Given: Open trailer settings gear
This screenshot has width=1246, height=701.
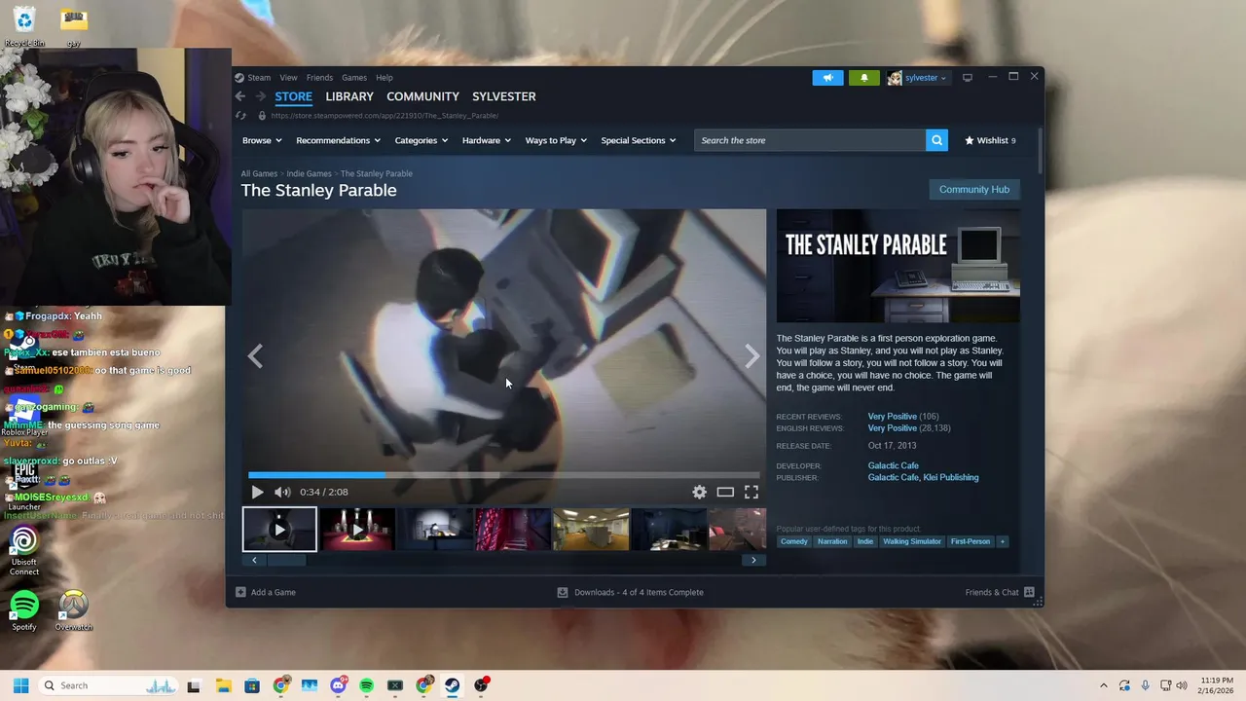Looking at the screenshot, I should pos(699,492).
